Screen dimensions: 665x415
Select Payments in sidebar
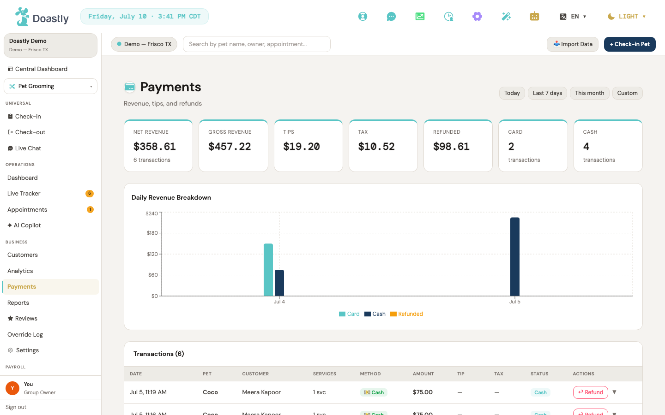(50, 287)
